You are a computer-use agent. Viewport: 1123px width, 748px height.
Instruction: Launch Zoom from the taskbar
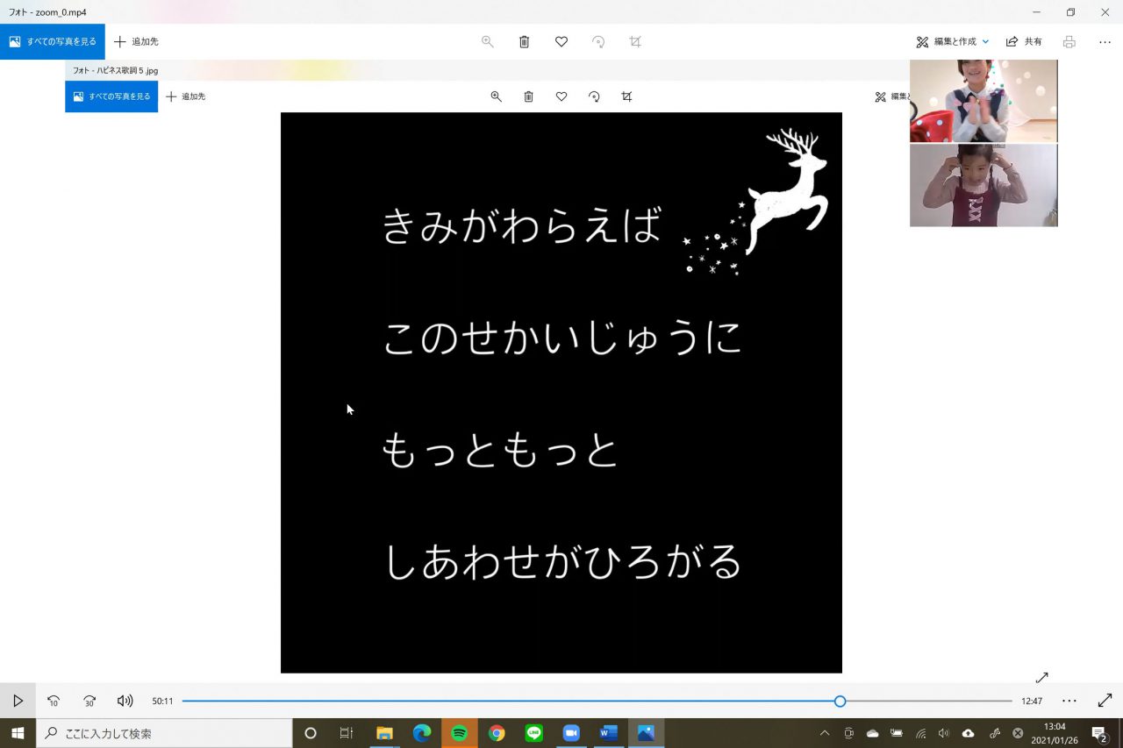(571, 733)
